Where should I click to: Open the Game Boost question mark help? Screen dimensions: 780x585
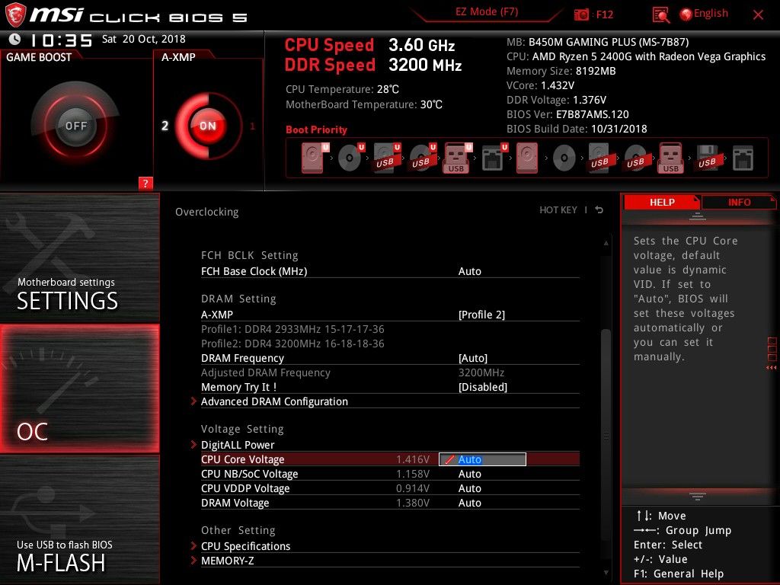click(x=145, y=183)
